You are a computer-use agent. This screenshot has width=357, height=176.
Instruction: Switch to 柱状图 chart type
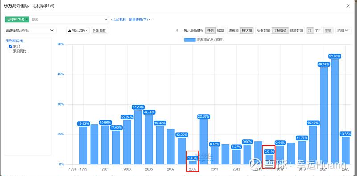click(x=247, y=30)
